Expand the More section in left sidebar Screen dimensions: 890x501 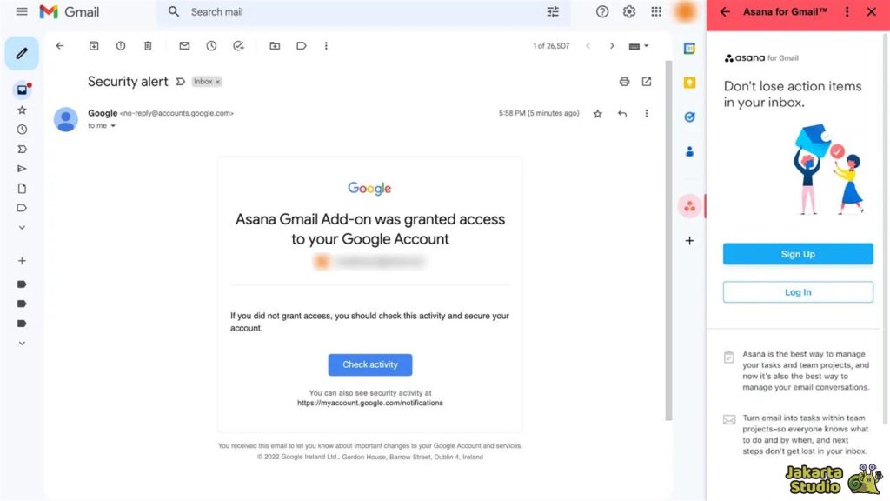tap(22, 228)
